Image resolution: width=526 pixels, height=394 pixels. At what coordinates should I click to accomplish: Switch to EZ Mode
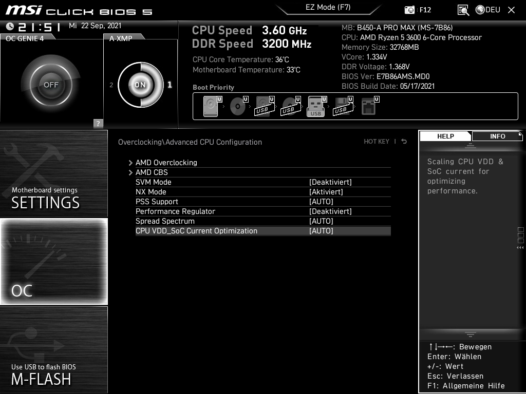328,7
